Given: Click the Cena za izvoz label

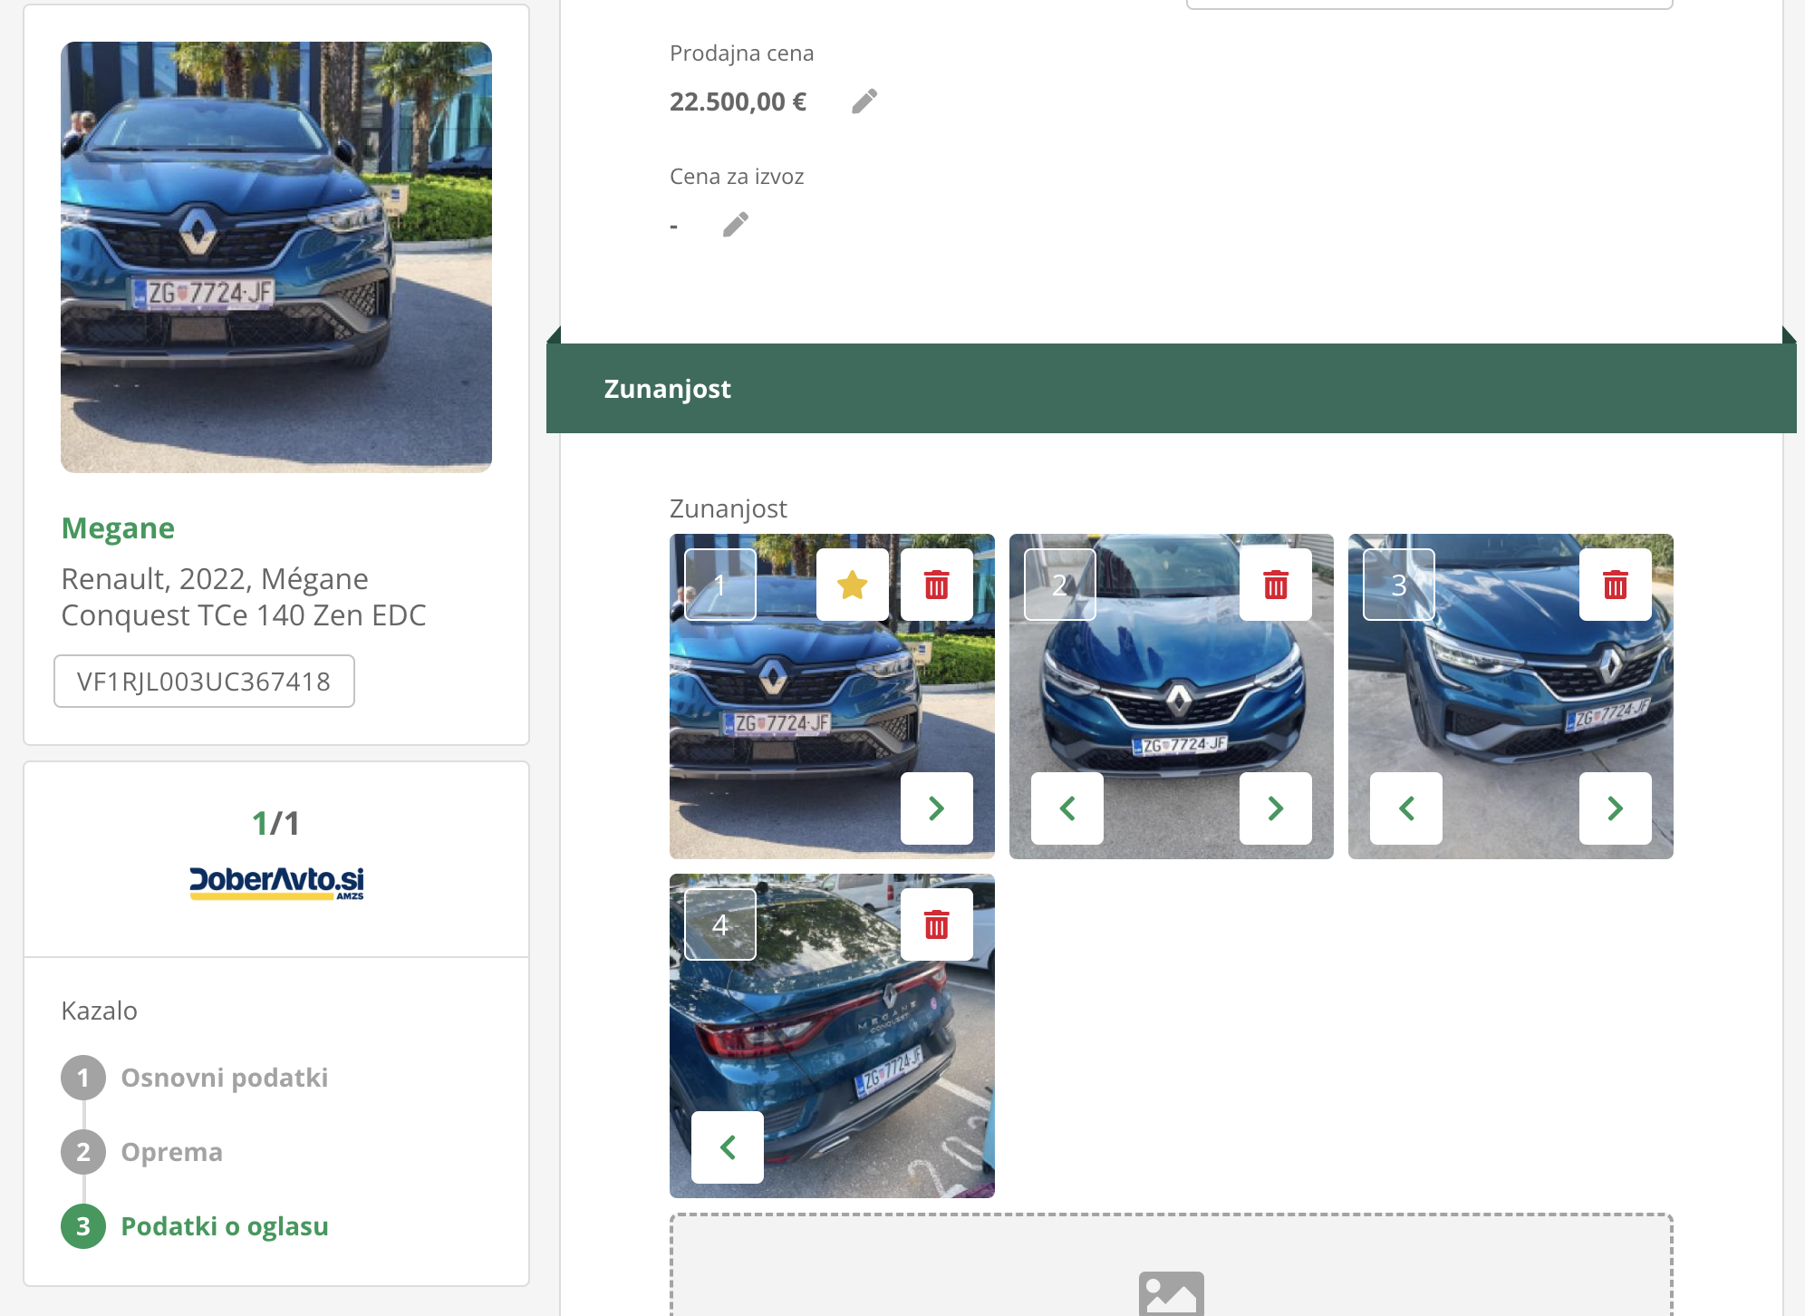Looking at the screenshot, I should [x=737, y=177].
